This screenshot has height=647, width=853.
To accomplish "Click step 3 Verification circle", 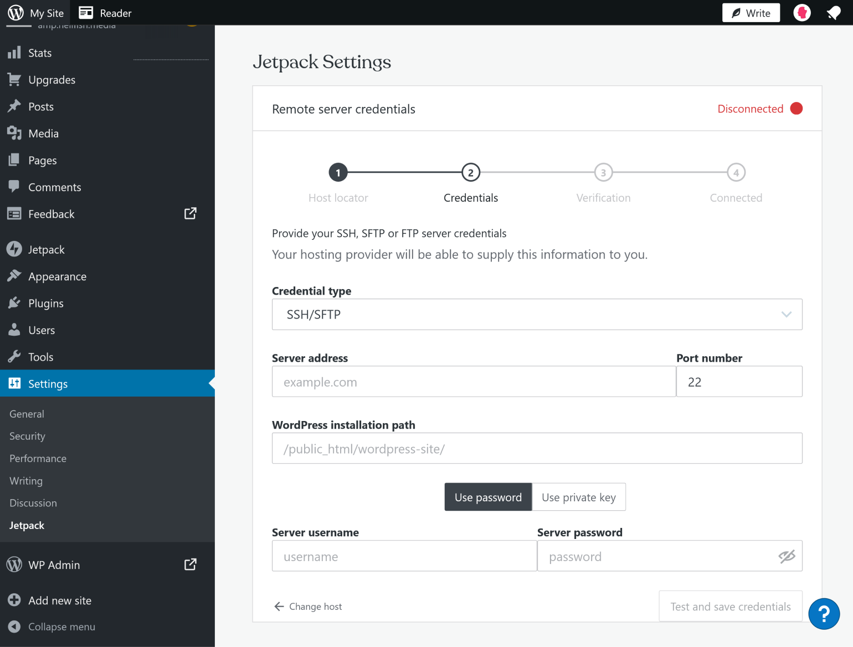I will pos(603,173).
